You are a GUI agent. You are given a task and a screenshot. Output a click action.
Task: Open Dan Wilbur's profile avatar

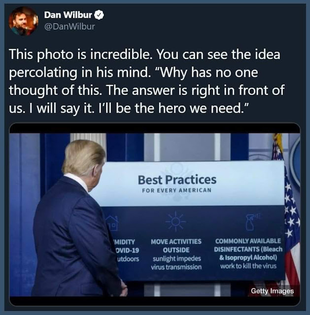(x=23, y=21)
